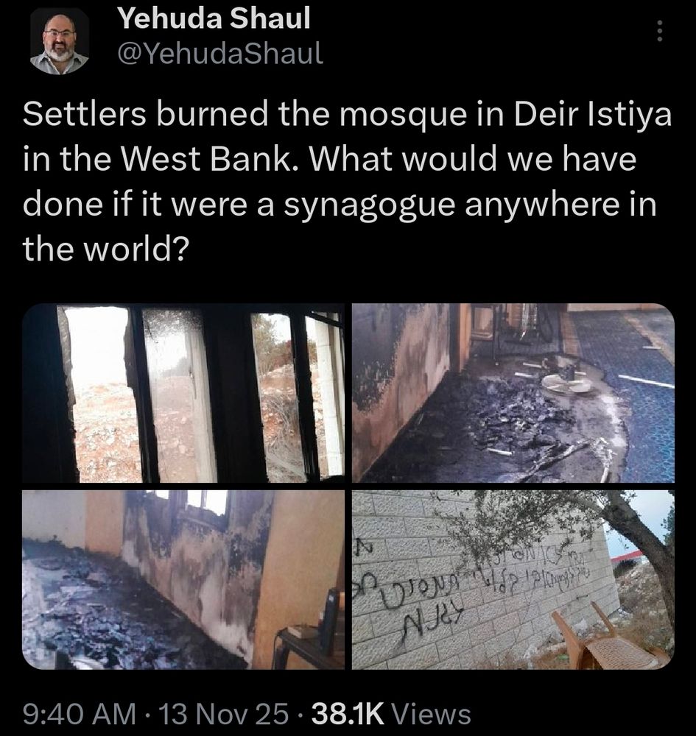Click the burnt fan debris on floor
The width and height of the screenshot is (696, 736).
tap(566, 381)
